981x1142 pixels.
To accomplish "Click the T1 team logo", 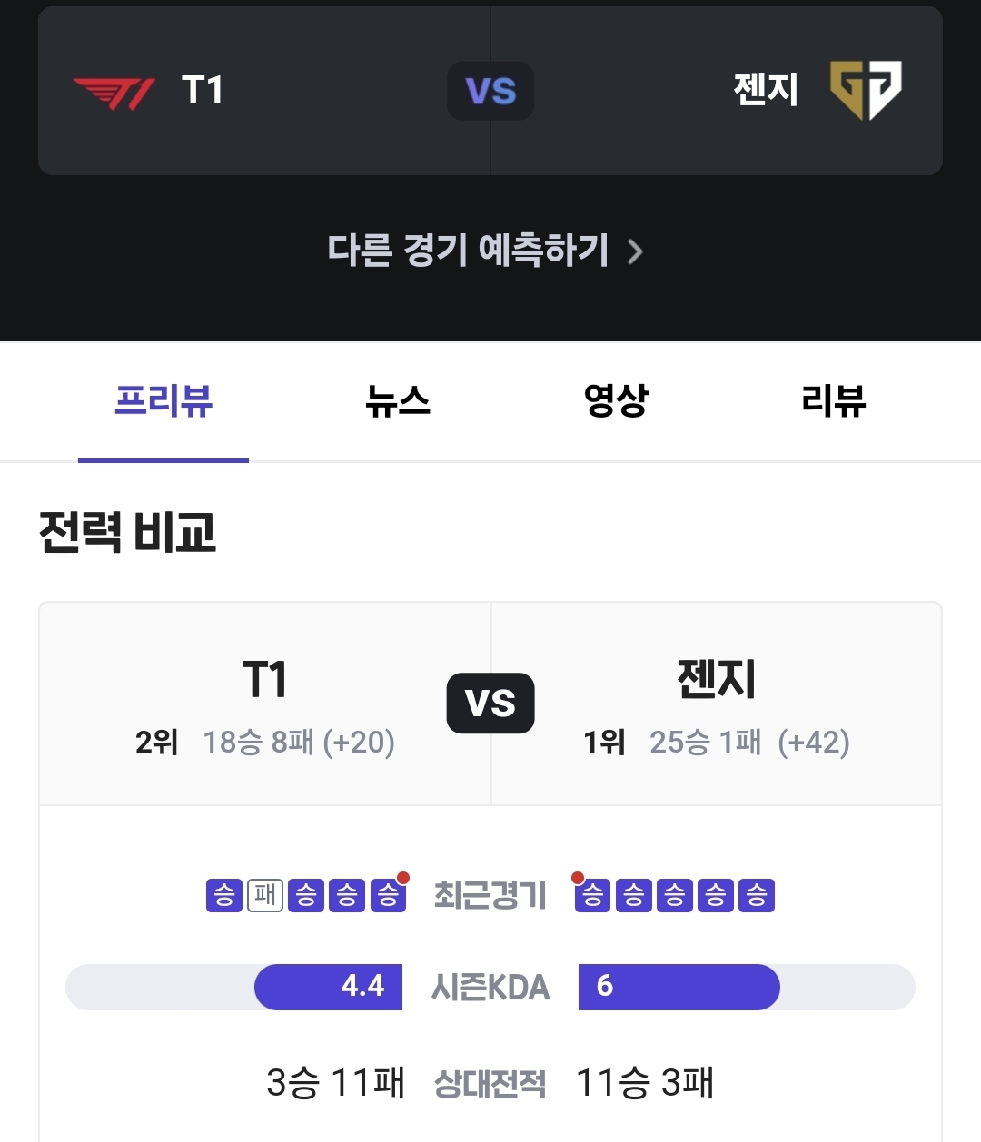I will 114,93.
